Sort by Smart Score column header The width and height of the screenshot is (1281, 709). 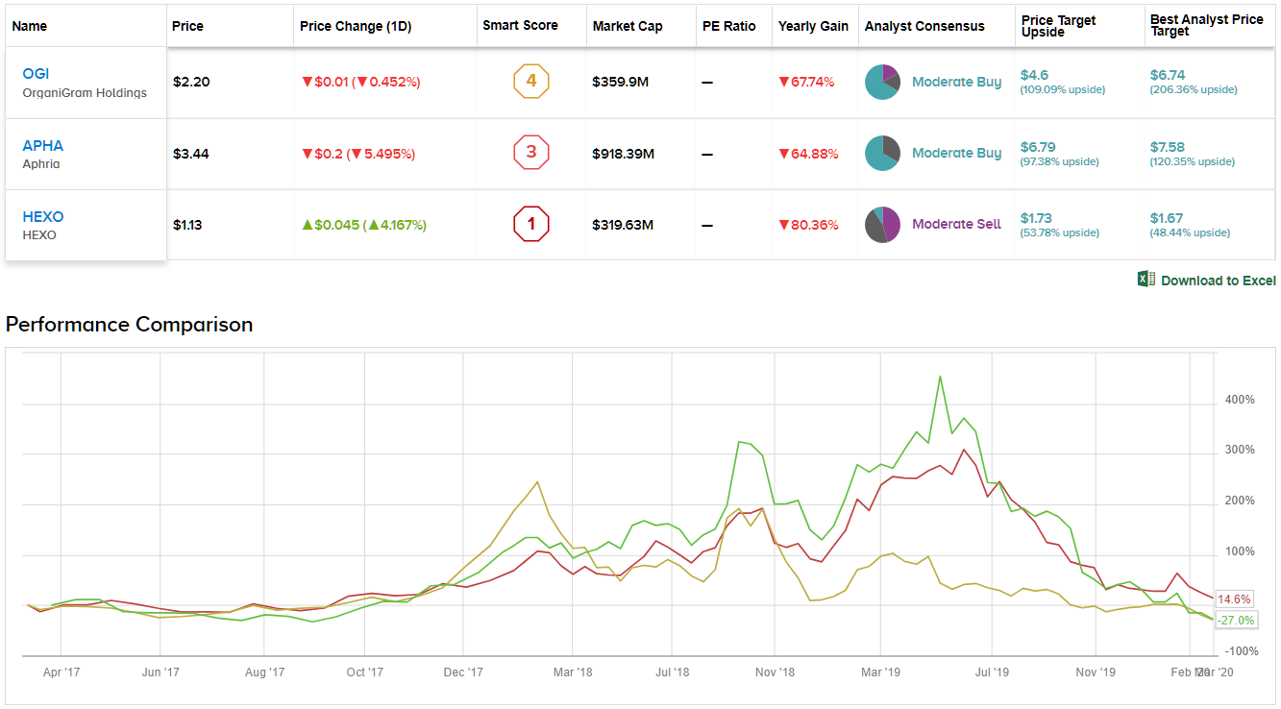[520, 26]
